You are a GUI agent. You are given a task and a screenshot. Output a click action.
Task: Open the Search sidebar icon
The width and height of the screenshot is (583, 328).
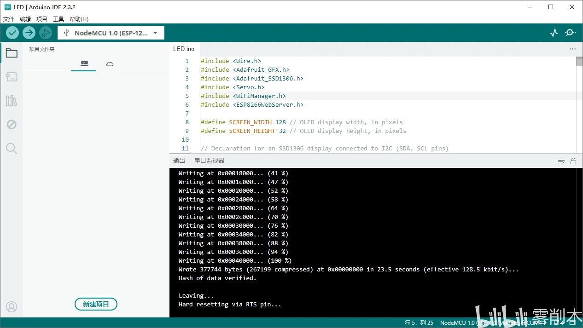(x=12, y=148)
